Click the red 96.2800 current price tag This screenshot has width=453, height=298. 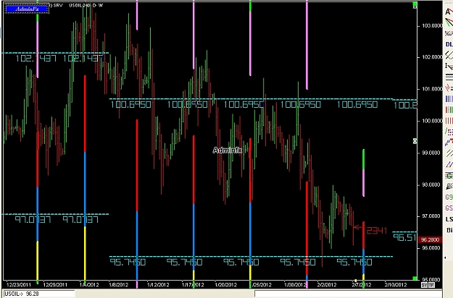(431, 240)
